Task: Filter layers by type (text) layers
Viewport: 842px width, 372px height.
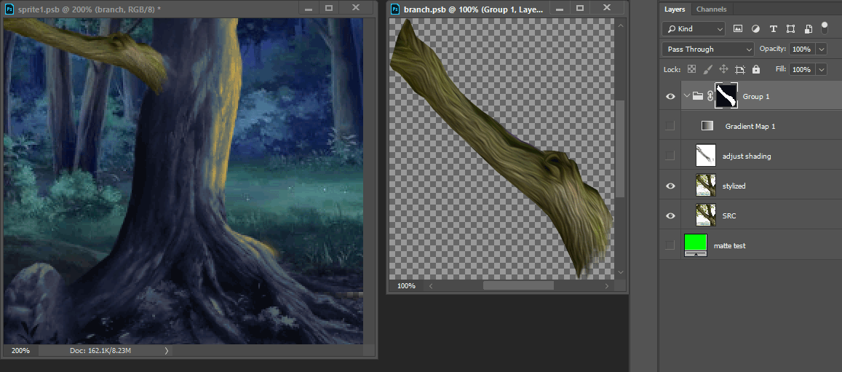Action: [773, 29]
